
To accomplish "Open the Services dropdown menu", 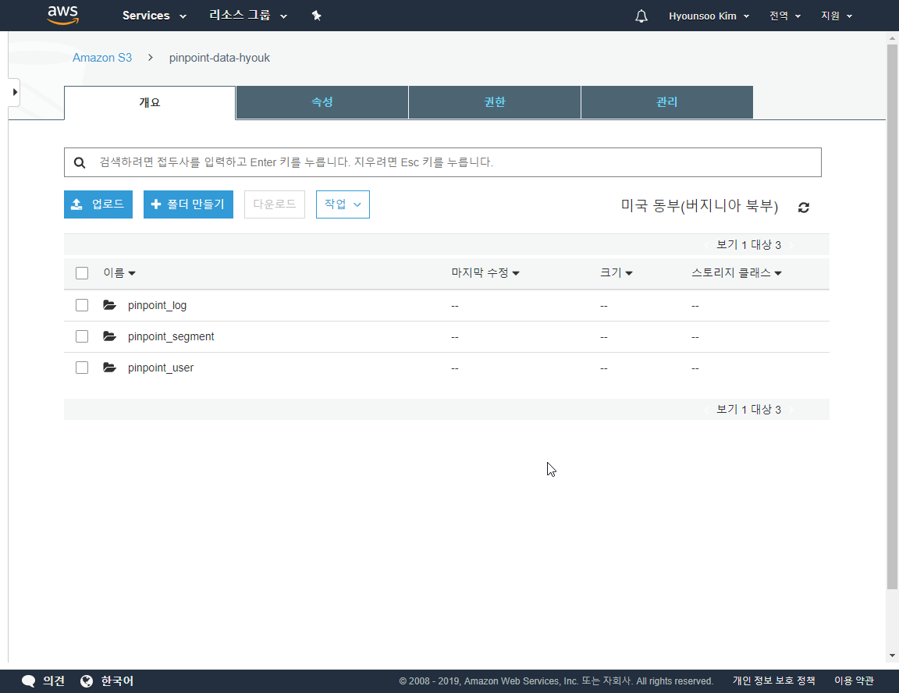I will (155, 16).
